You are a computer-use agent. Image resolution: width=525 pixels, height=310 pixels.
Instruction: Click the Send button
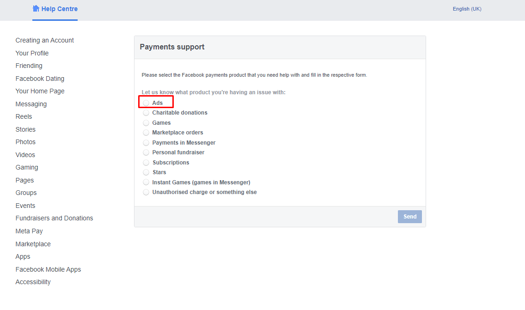click(x=410, y=217)
